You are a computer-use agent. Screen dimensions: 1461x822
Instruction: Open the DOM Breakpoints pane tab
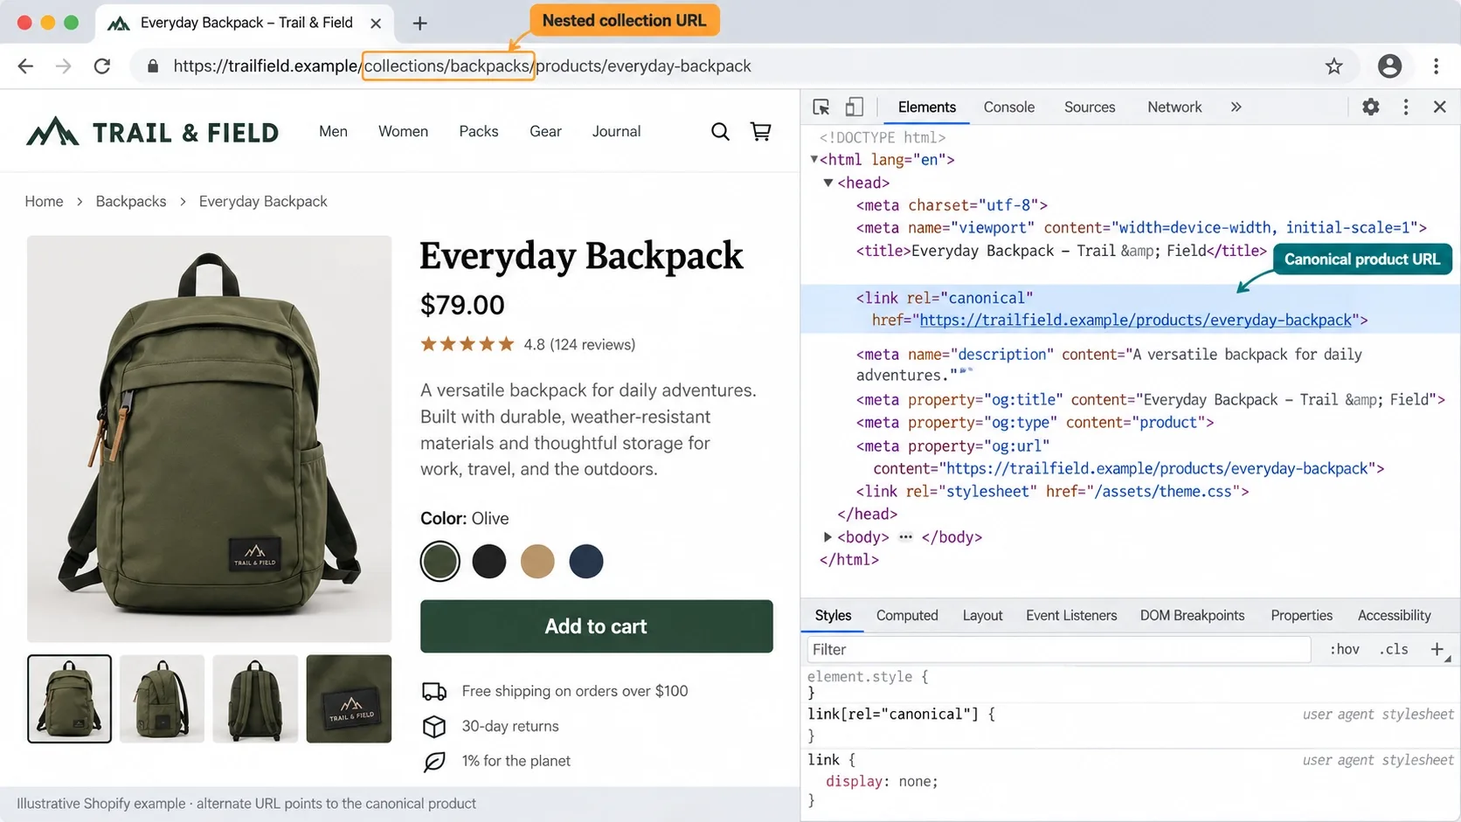coord(1192,616)
